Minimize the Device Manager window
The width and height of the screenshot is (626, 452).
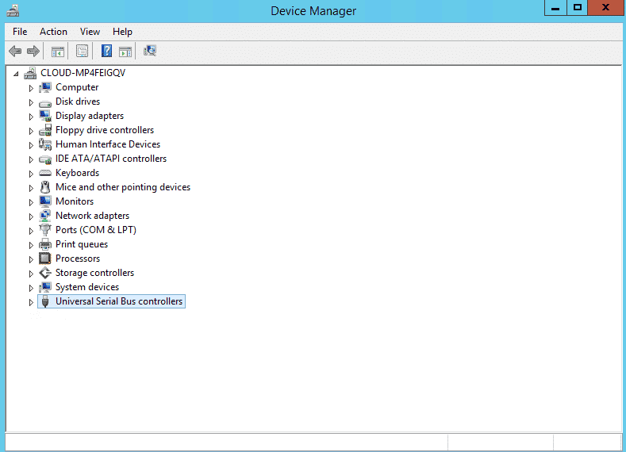(555, 8)
